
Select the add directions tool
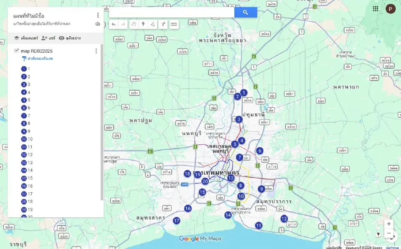[x=163, y=24]
